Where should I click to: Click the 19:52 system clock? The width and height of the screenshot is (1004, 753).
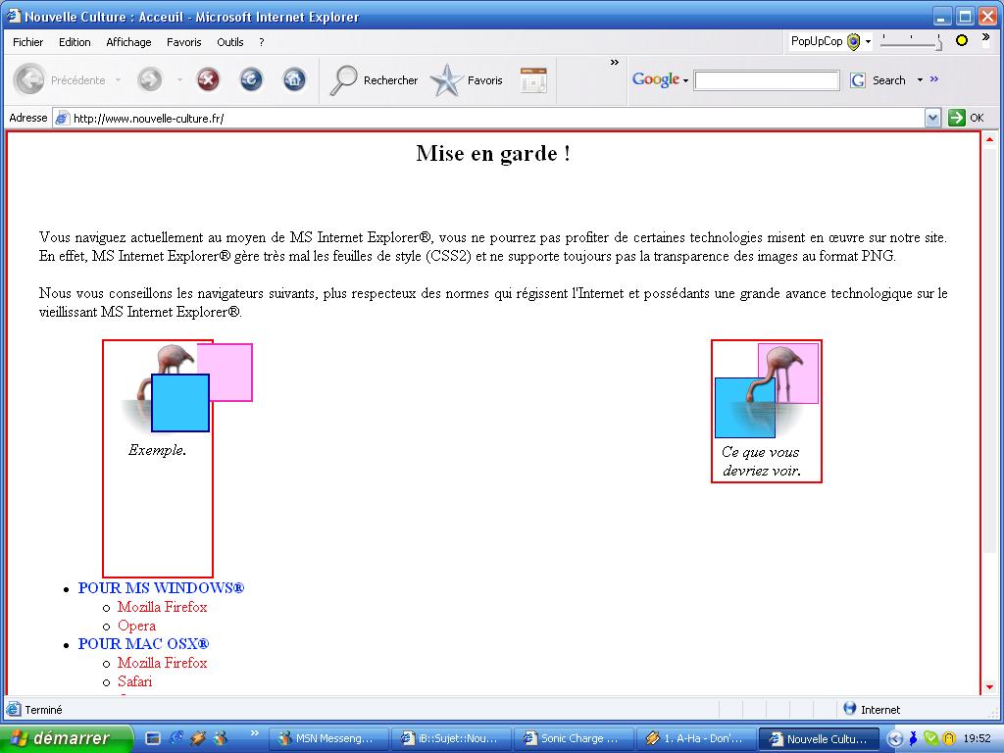click(x=977, y=738)
